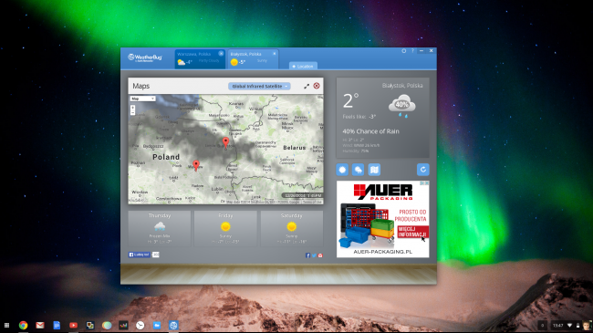Open the clock app on shelf
Viewport: 593px width, 333px height.
click(140, 325)
